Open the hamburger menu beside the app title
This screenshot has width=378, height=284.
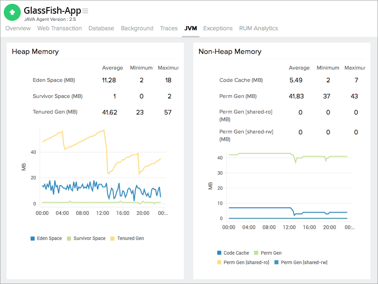[85, 10]
